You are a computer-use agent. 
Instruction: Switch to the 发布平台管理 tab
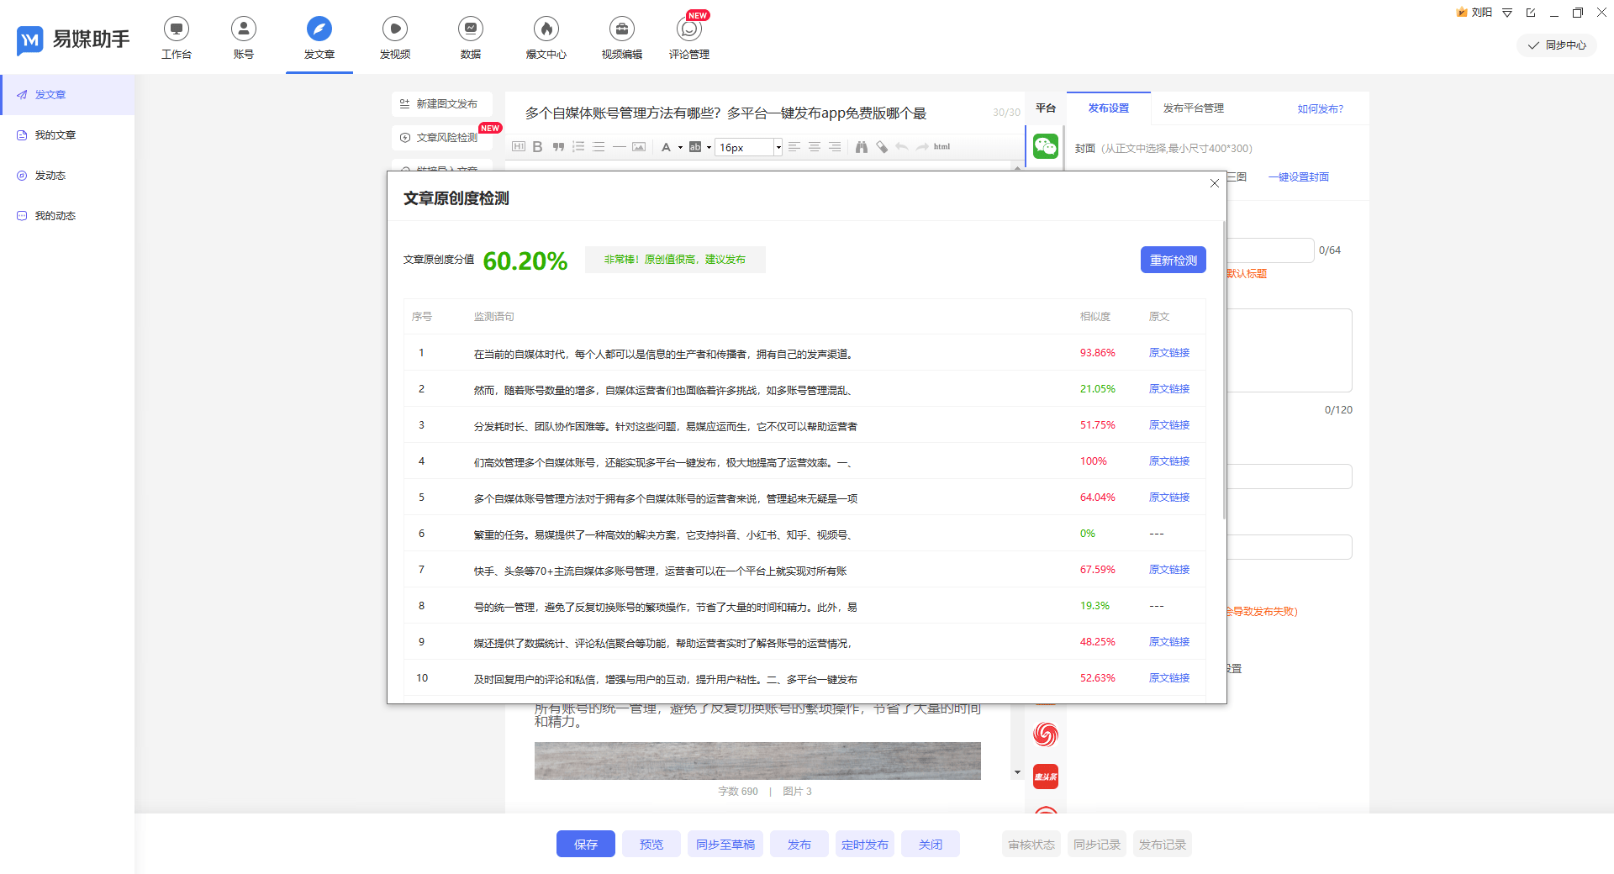[x=1194, y=108]
